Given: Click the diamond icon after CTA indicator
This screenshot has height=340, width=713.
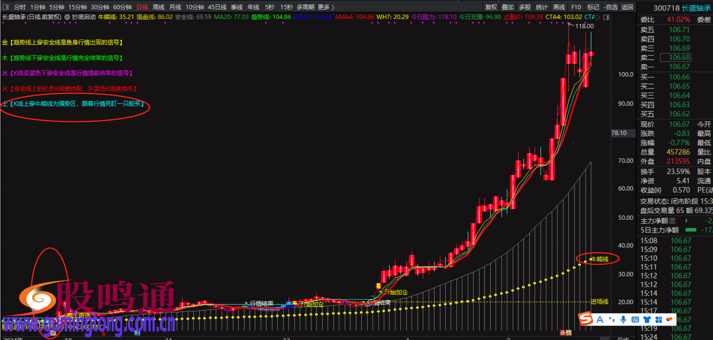Looking at the screenshot, I should pyautogui.click(x=597, y=17).
